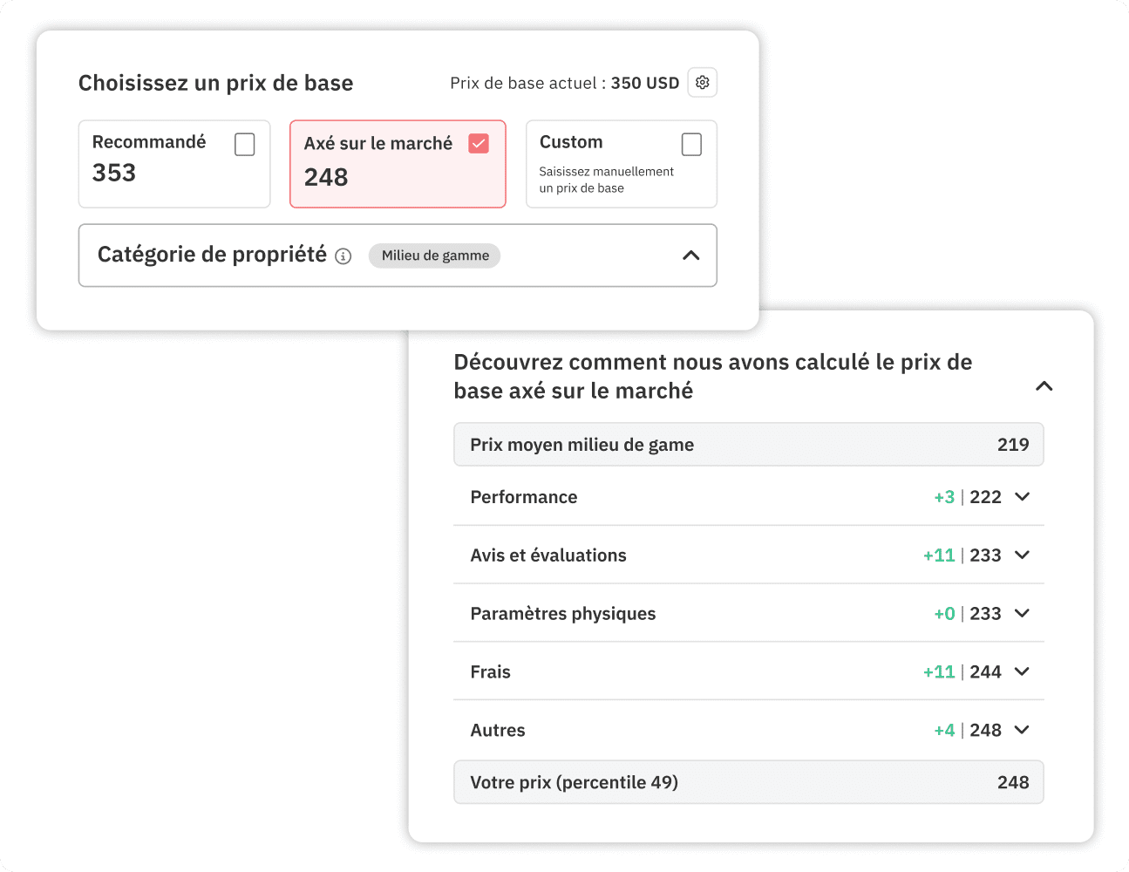The height and width of the screenshot is (872, 1129).
Task: Click the info icon next to Catégorie de propriété
Action: click(343, 255)
